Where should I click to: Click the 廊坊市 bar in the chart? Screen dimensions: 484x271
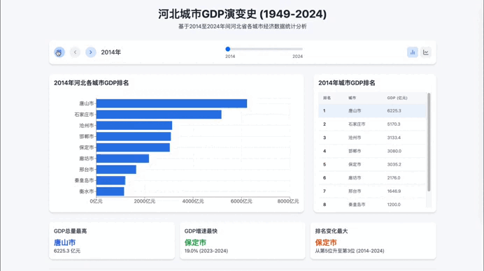(122, 159)
